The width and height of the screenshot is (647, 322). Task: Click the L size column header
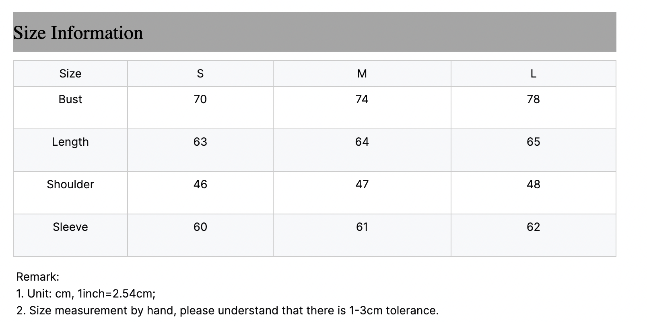coord(534,73)
